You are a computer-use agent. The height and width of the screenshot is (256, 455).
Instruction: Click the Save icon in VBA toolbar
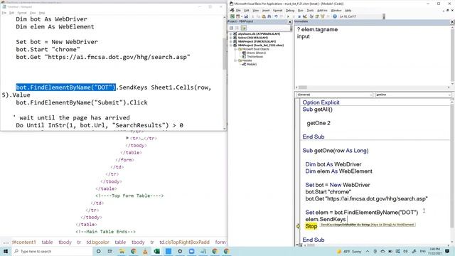[x=246, y=16]
